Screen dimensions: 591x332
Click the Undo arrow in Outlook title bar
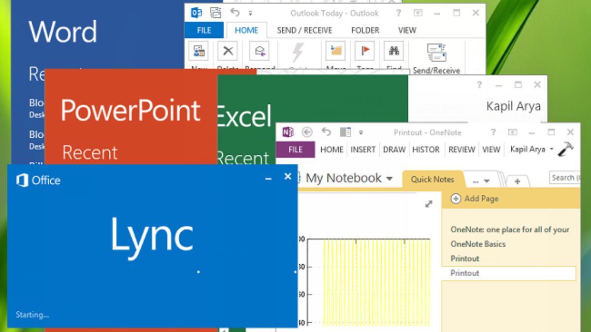click(235, 13)
